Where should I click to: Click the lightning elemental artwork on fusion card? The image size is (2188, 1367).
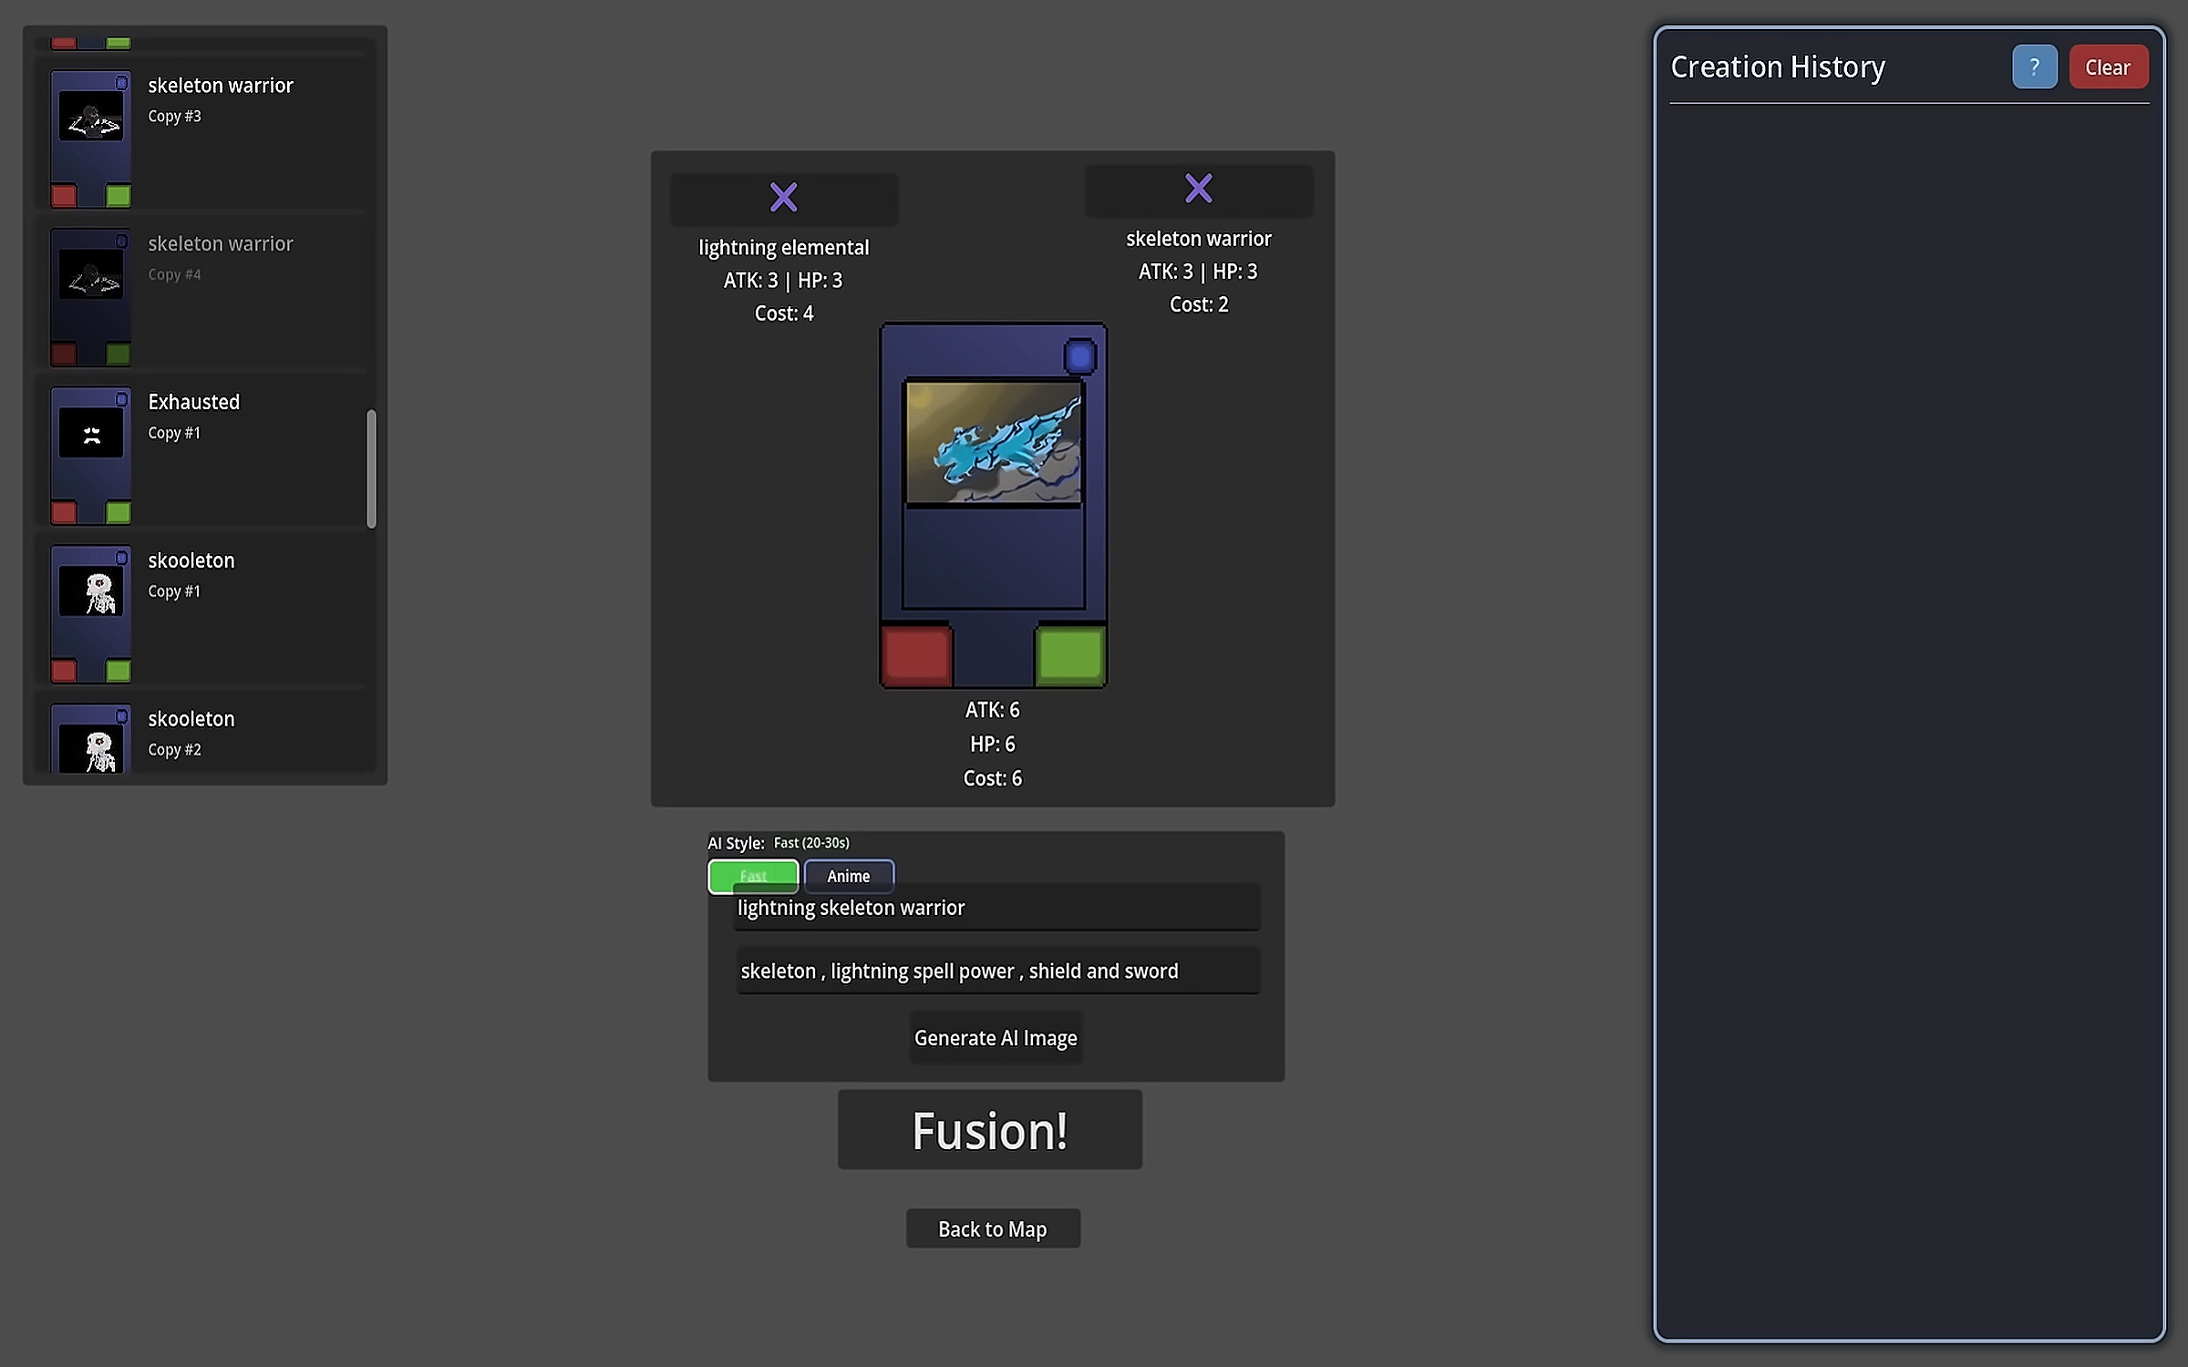click(993, 442)
